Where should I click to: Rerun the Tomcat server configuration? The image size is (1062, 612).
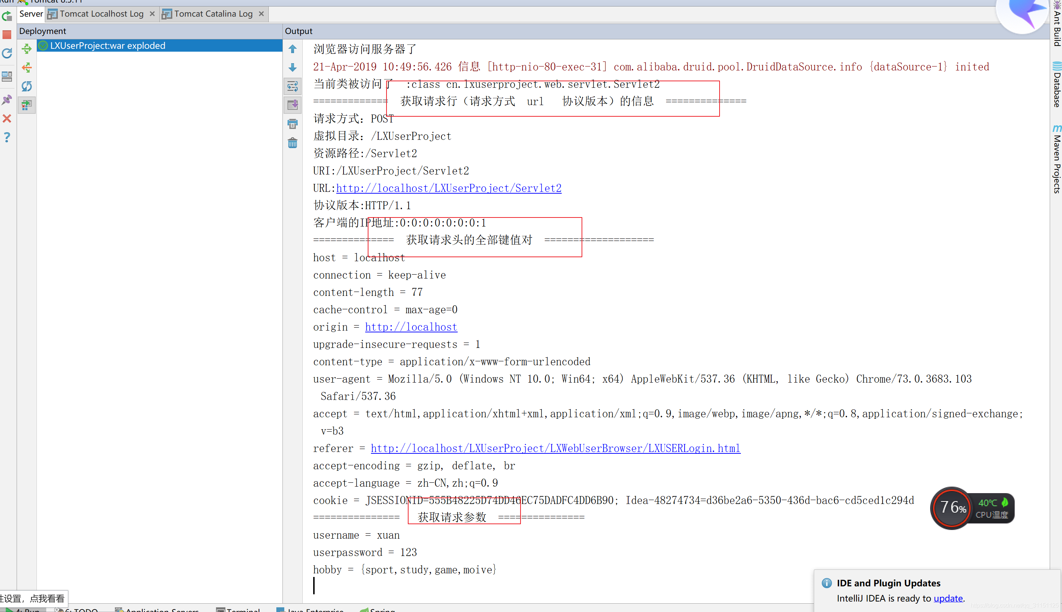[x=7, y=16]
